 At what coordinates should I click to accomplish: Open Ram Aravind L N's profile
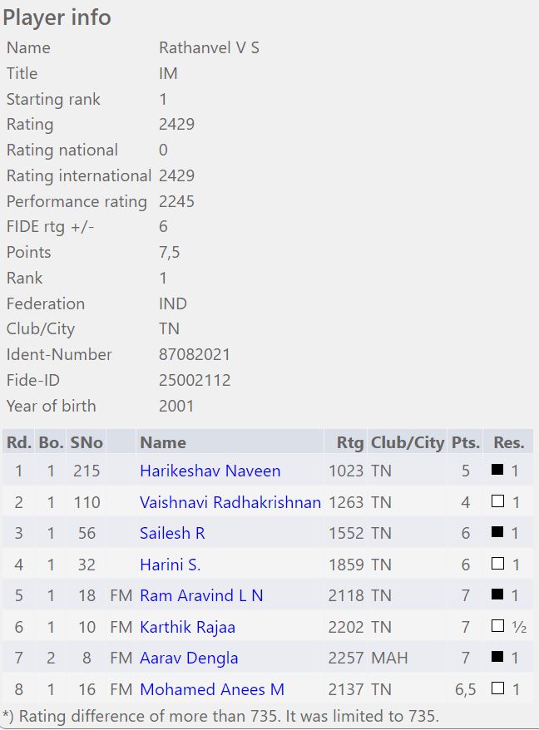201,595
